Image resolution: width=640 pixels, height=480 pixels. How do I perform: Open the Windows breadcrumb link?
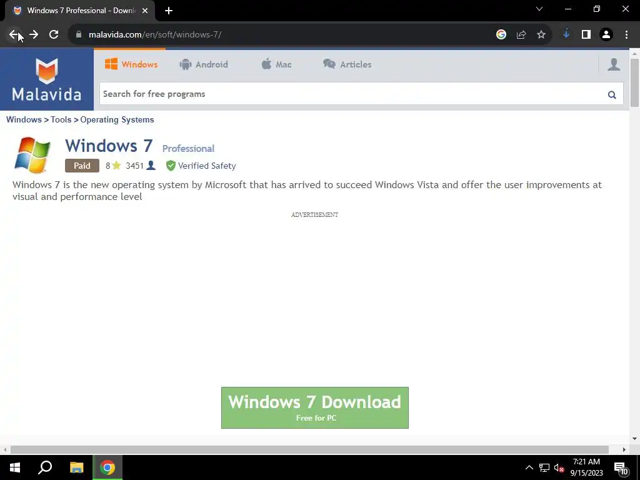[x=24, y=119]
